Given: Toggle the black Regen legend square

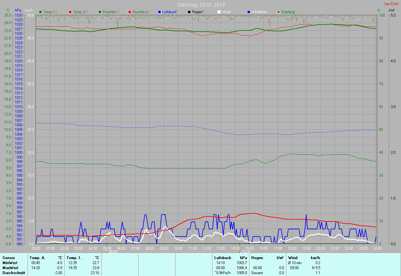Looking at the screenshot, I should (x=189, y=12).
